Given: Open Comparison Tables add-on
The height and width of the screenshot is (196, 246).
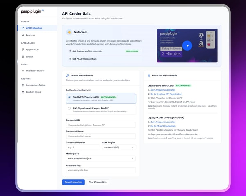Looking at the screenshot, I should coord(37,85).
